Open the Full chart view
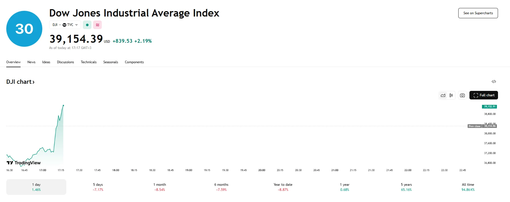Viewport: 510px width, 202px height. tap(483, 95)
